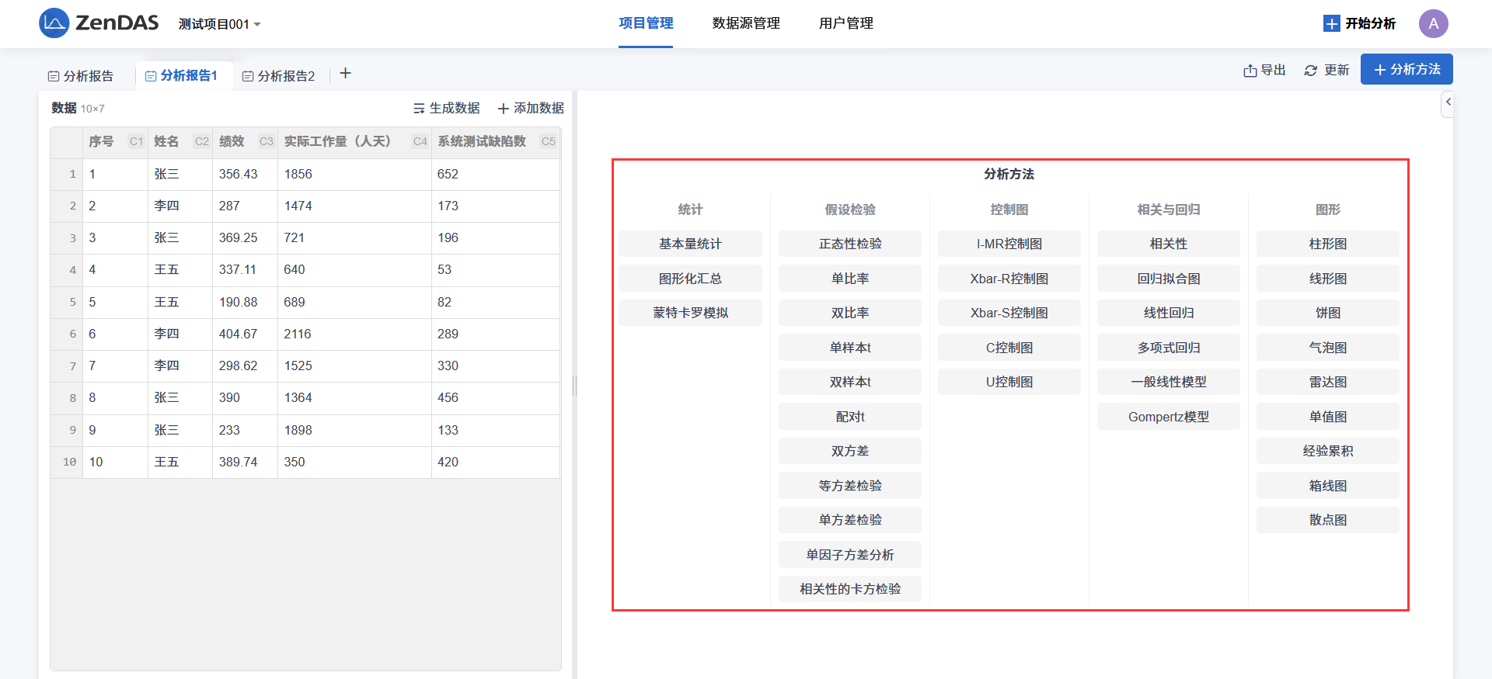Click the blue 分析方法 button
This screenshot has width=1492, height=679.
coord(1406,70)
